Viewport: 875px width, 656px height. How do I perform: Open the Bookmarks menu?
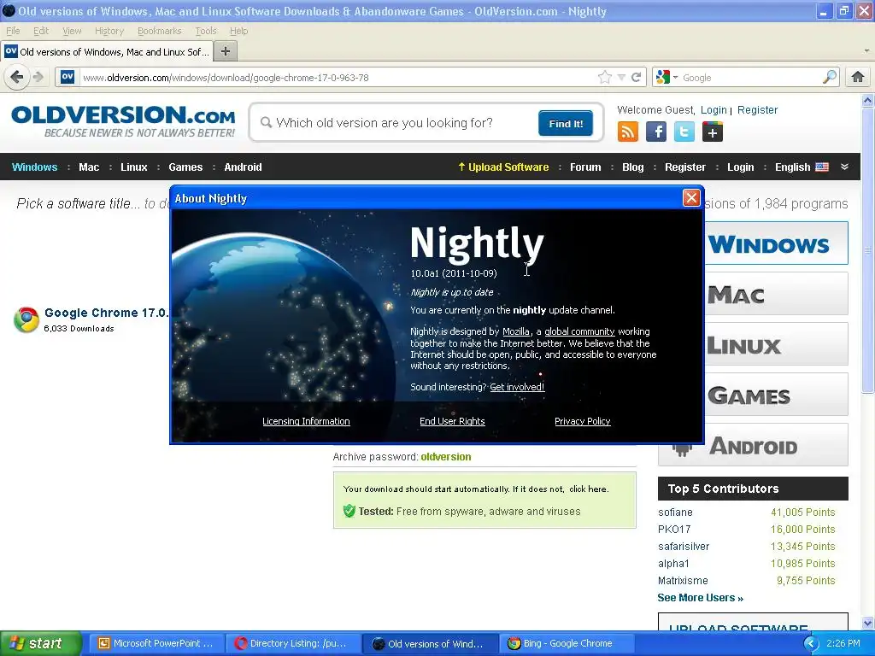point(159,31)
